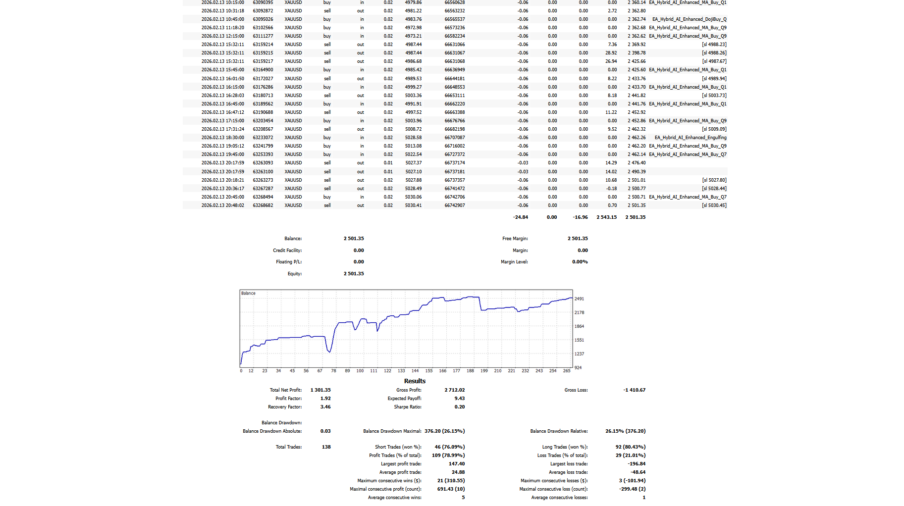Select the total profit sum 2 543.15
904x506 pixels.
pos(606,217)
